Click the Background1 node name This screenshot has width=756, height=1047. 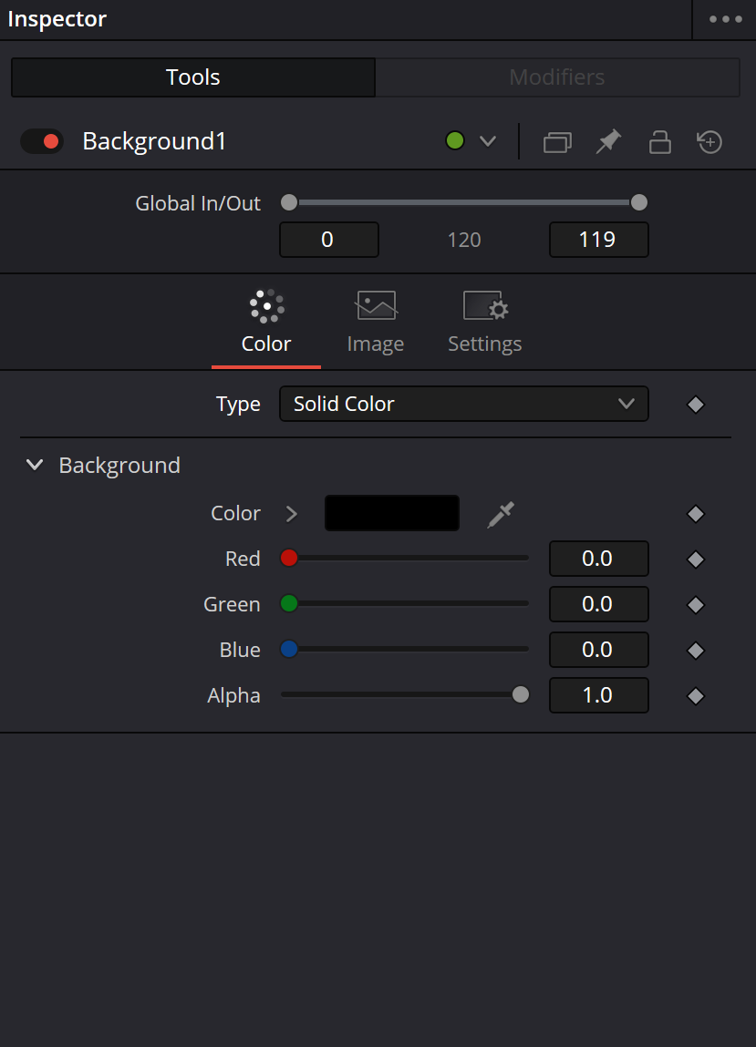point(154,141)
